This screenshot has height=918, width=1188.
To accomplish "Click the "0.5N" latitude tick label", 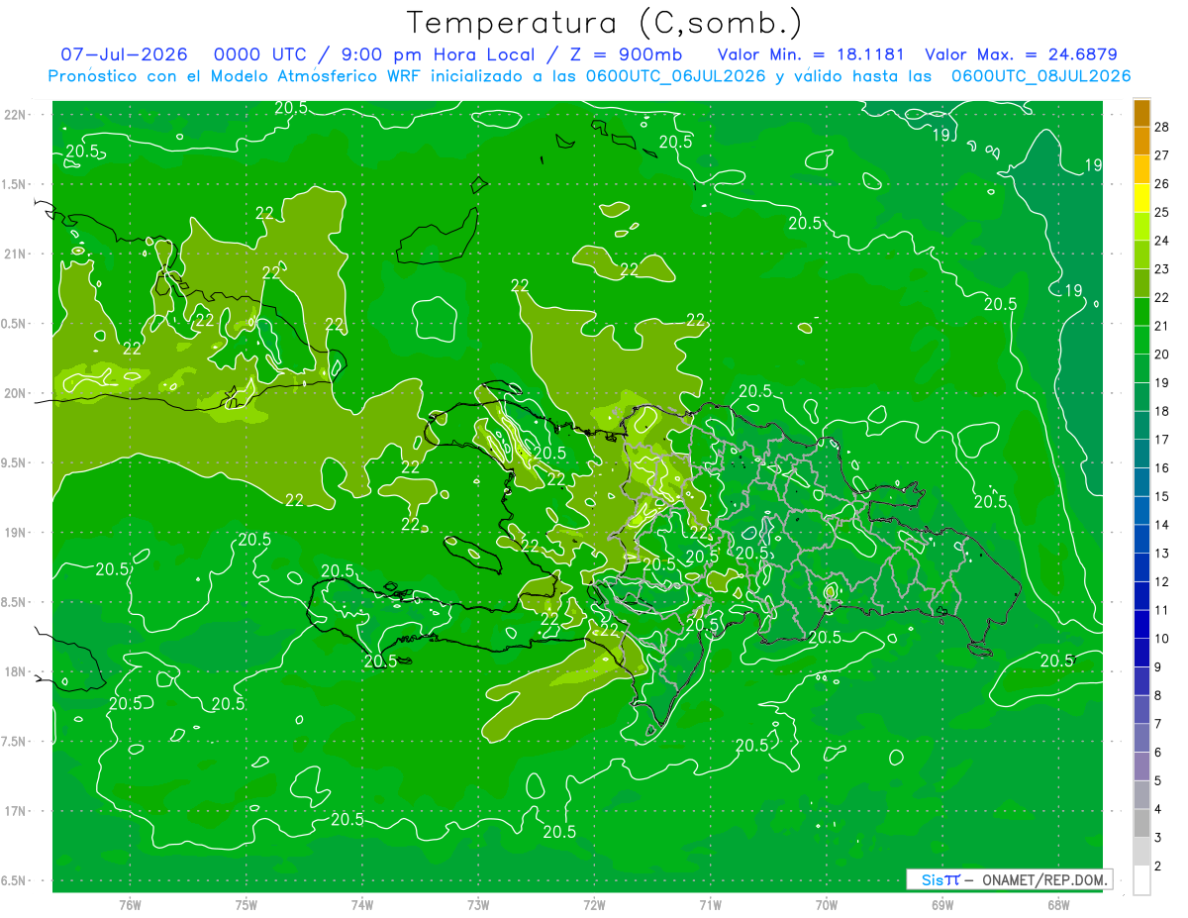I will pyautogui.click(x=15, y=325).
